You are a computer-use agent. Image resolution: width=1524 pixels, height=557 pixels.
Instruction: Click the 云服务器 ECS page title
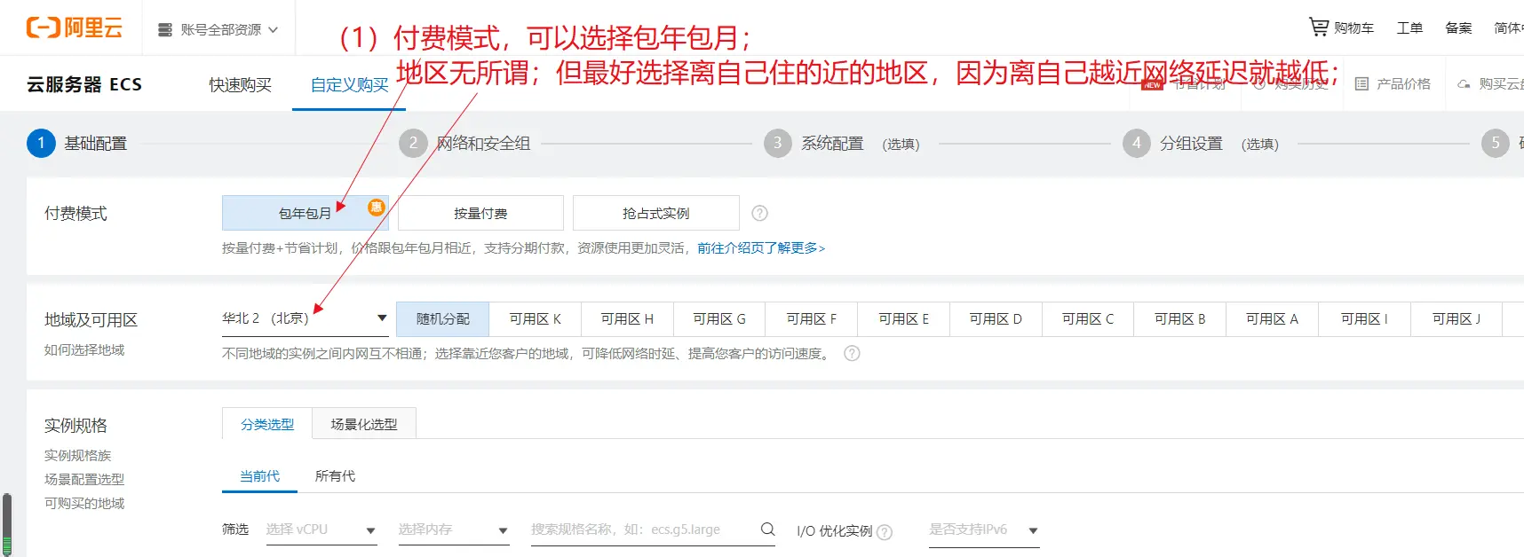tap(84, 84)
